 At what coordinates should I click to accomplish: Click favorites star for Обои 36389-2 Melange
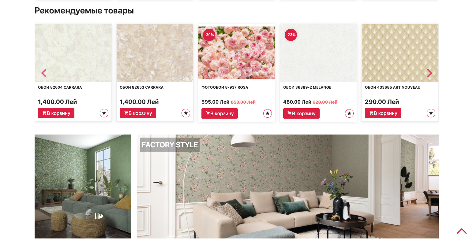click(349, 113)
